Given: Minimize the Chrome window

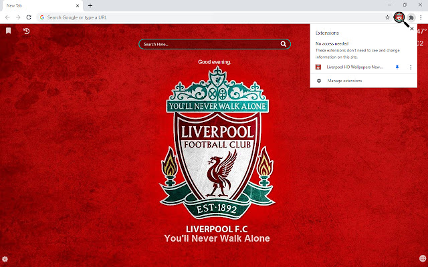Looking at the screenshot, I should 389,5.
